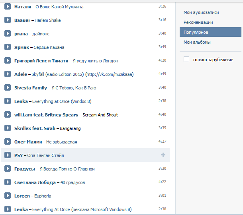Click artist link Ярмак
The height and width of the screenshot is (215, 243).
[x=22, y=47]
